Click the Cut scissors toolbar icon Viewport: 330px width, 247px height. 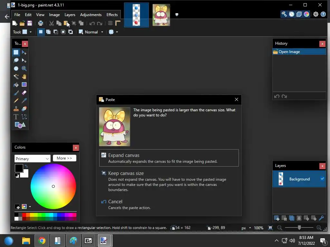(x=51, y=23)
